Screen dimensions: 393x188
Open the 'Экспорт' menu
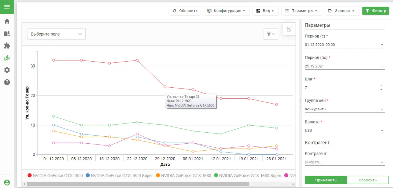342,11
